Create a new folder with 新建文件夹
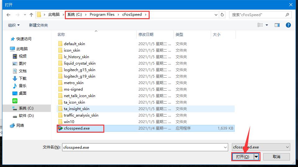298x167 pixels. point(38,25)
